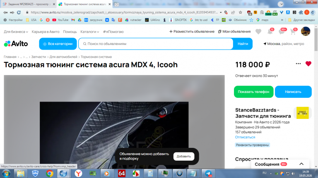Open the Помощь menu item
This screenshot has height=178, width=318.
(x=70, y=32)
